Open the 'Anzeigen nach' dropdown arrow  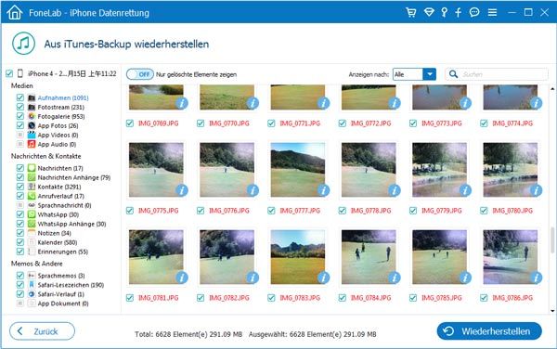430,74
